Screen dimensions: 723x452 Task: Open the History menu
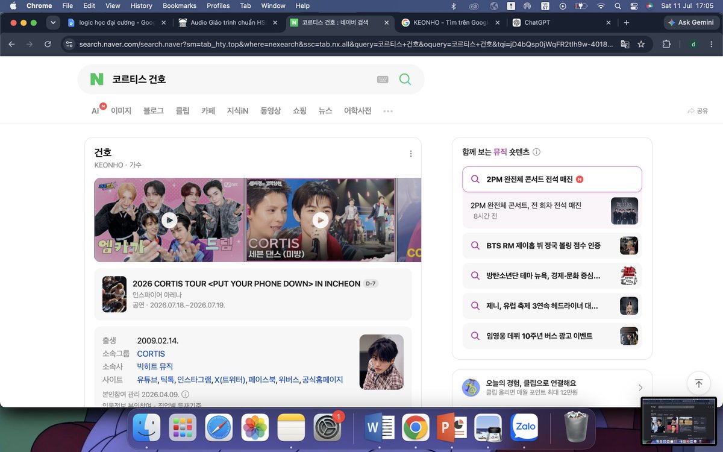[142, 5]
